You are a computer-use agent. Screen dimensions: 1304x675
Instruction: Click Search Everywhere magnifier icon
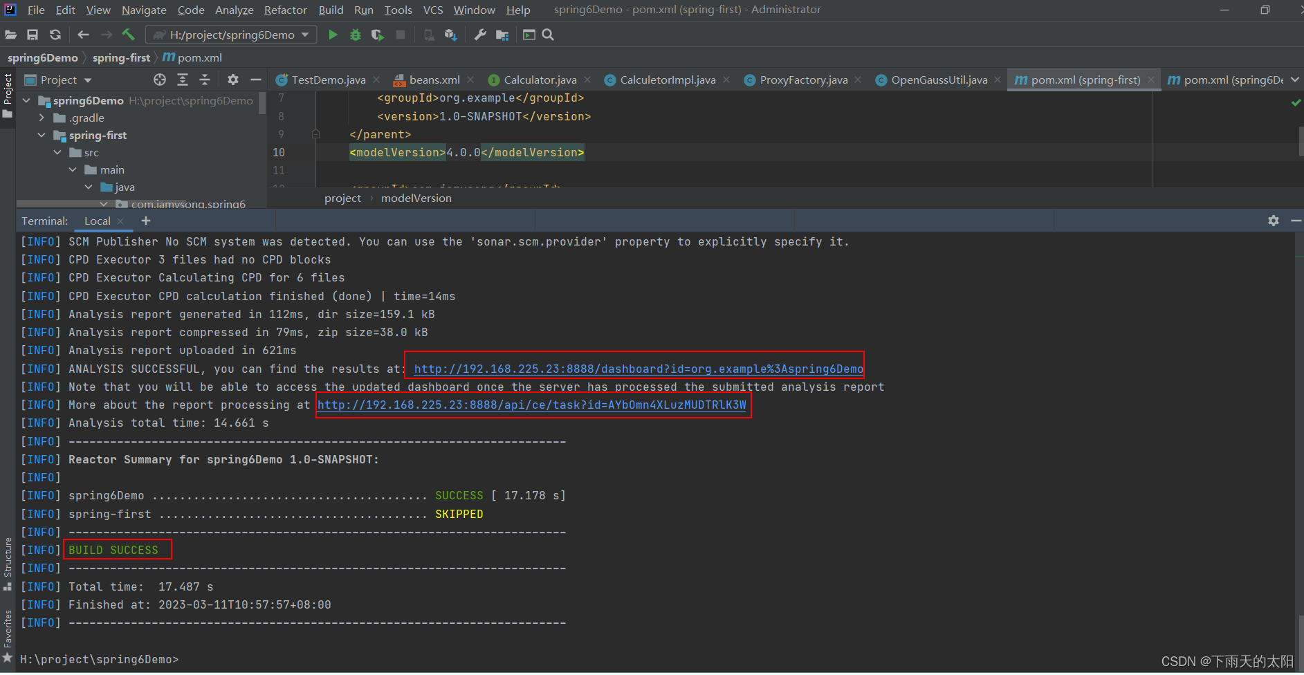click(x=548, y=35)
